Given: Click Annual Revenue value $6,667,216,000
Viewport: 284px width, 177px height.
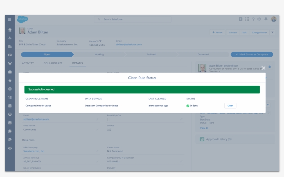Looking at the screenshot, I should (32, 162).
